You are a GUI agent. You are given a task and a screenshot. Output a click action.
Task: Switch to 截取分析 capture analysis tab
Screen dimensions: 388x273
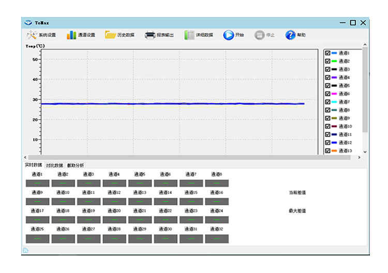click(x=76, y=165)
